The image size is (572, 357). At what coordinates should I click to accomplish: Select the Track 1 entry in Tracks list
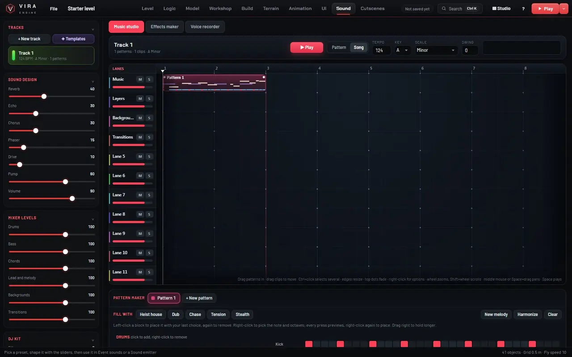pyautogui.click(x=51, y=56)
